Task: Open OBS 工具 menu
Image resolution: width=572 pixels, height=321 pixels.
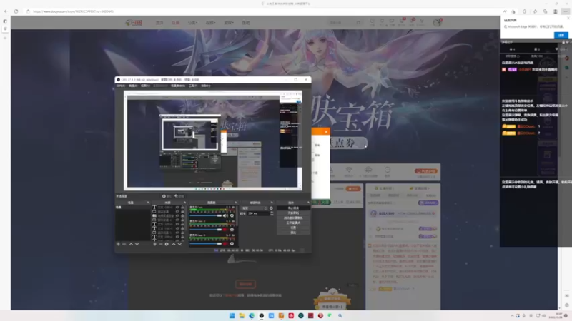Action: [193, 86]
